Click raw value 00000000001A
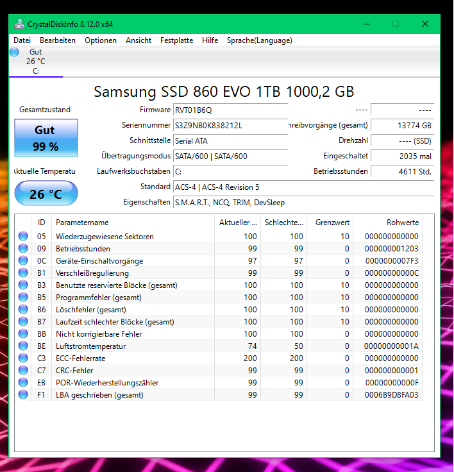This screenshot has width=454, height=472. (x=391, y=346)
